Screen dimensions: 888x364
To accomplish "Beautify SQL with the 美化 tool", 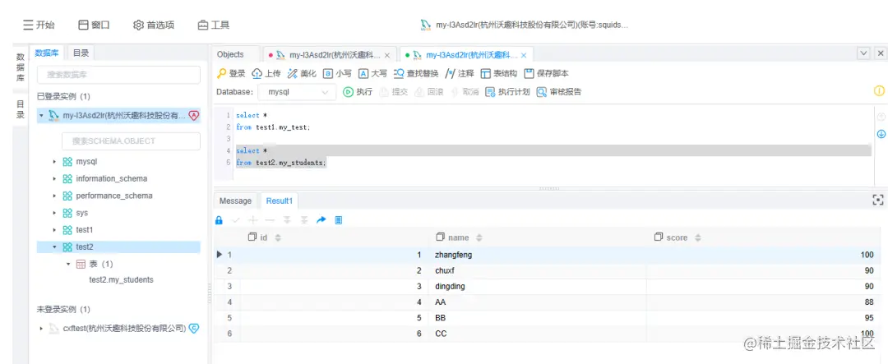I will point(301,74).
